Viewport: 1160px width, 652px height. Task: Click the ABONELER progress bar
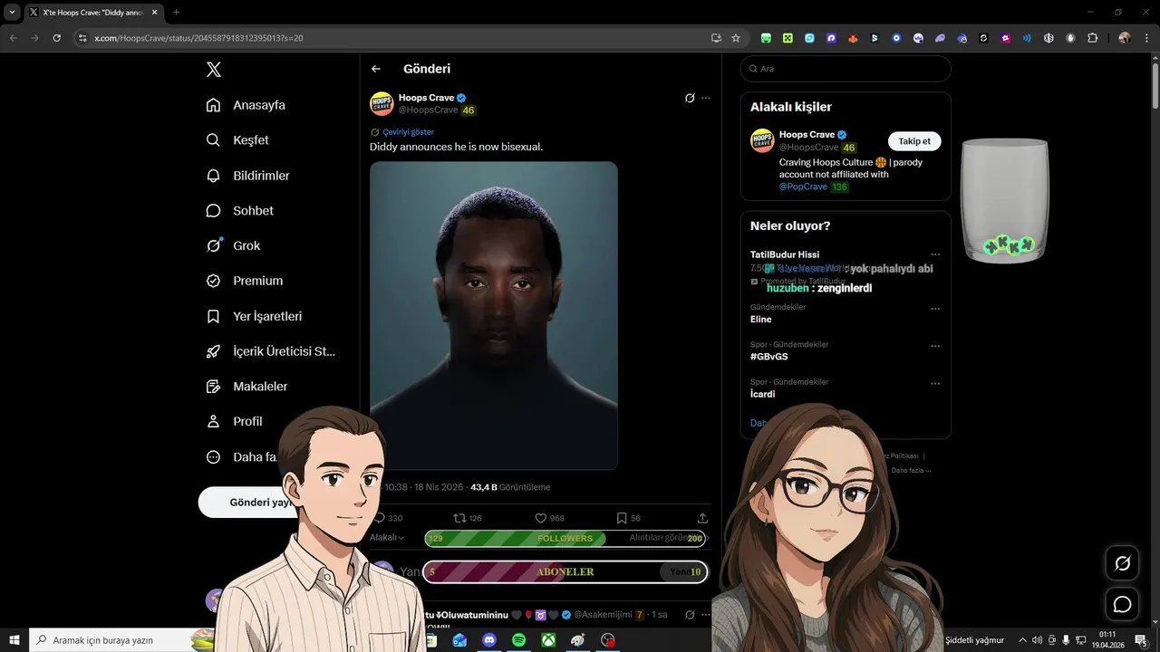[565, 572]
